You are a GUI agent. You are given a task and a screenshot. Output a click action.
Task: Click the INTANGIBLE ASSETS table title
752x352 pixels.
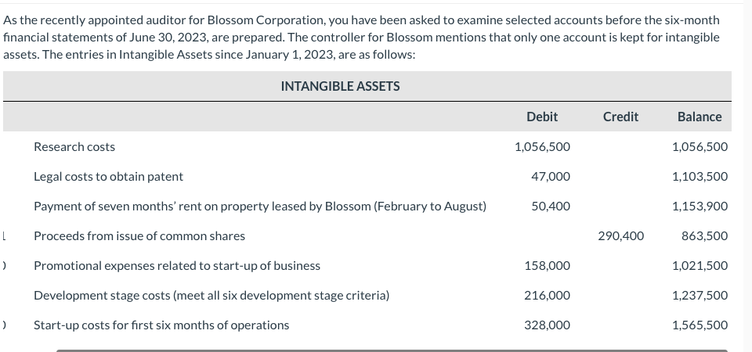pyautogui.click(x=340, y=86)
